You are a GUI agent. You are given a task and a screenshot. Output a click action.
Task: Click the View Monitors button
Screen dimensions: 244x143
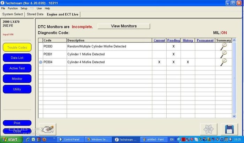[124, 26]
